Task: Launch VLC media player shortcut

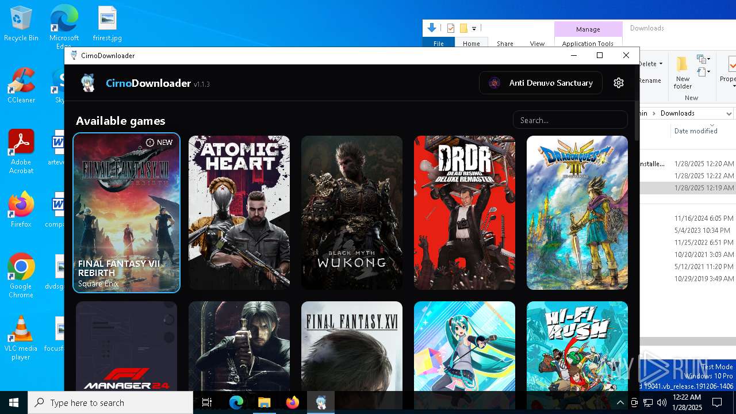Action: click(21, 338)
